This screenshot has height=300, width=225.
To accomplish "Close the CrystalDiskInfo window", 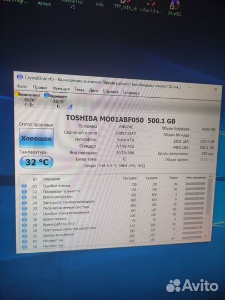I will pos(216,89).
